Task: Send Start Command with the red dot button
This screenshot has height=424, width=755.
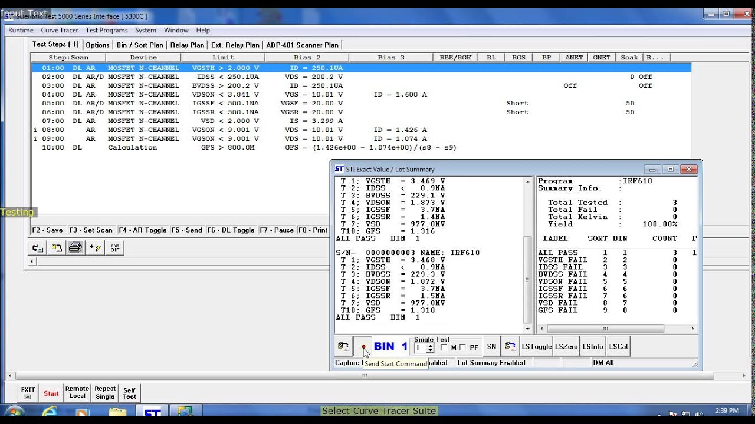Action: (363, 347)
